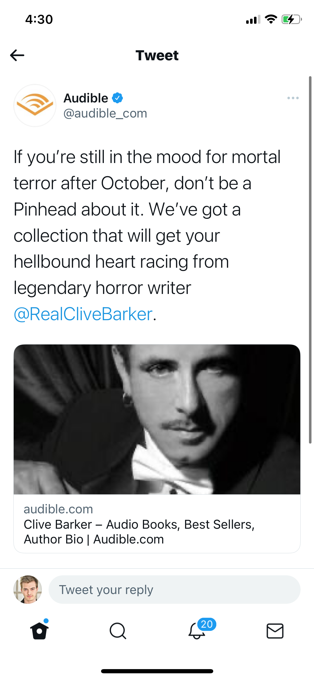
Task: Open the tweet's three-dot options menu
Action: (x=293, y=98)
